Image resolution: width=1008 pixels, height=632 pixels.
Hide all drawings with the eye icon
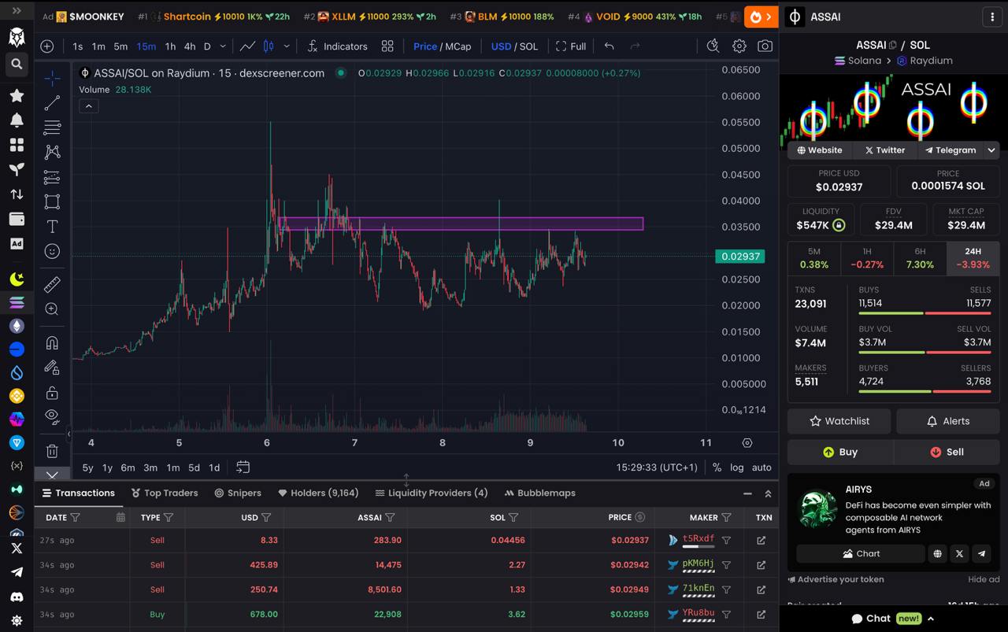coord(52,416)
